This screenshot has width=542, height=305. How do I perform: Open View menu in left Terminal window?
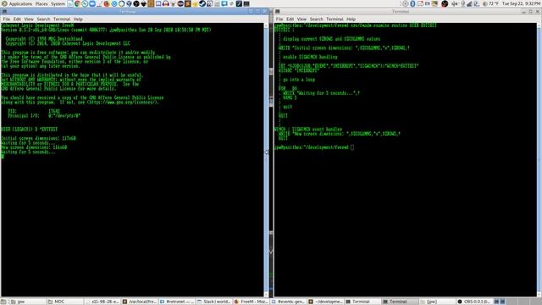(x=29, y=19)
